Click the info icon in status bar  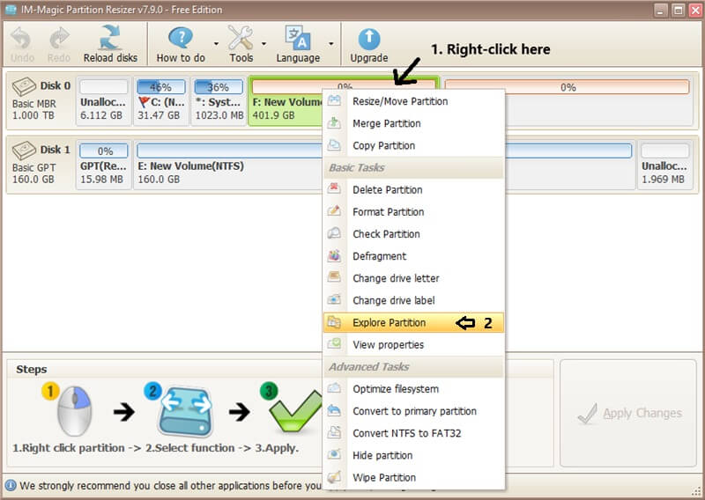coord(11,486)
